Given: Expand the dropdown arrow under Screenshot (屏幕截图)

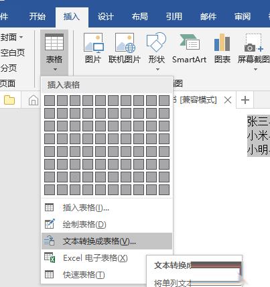Looking at the screenshot, I should tap(255, 69).
